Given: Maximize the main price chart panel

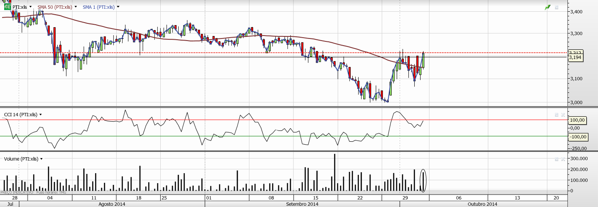Looking at the screenshot, I should tap(557, 8).
